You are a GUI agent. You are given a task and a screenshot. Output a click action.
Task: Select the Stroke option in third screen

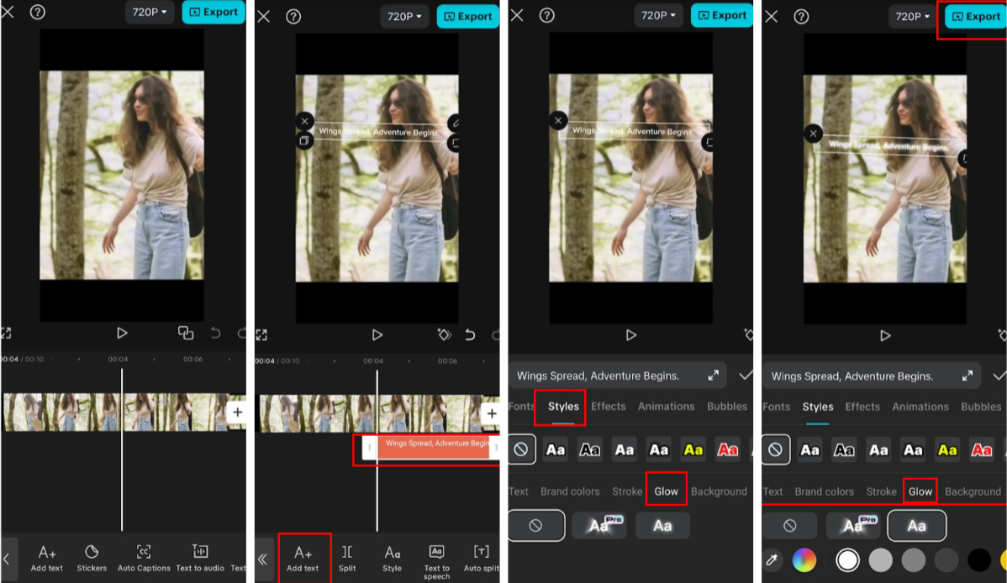tap(627, 491)
